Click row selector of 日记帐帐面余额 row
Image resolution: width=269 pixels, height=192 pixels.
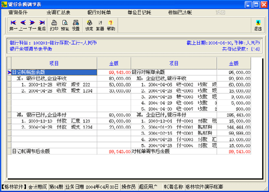coord(9,72)
